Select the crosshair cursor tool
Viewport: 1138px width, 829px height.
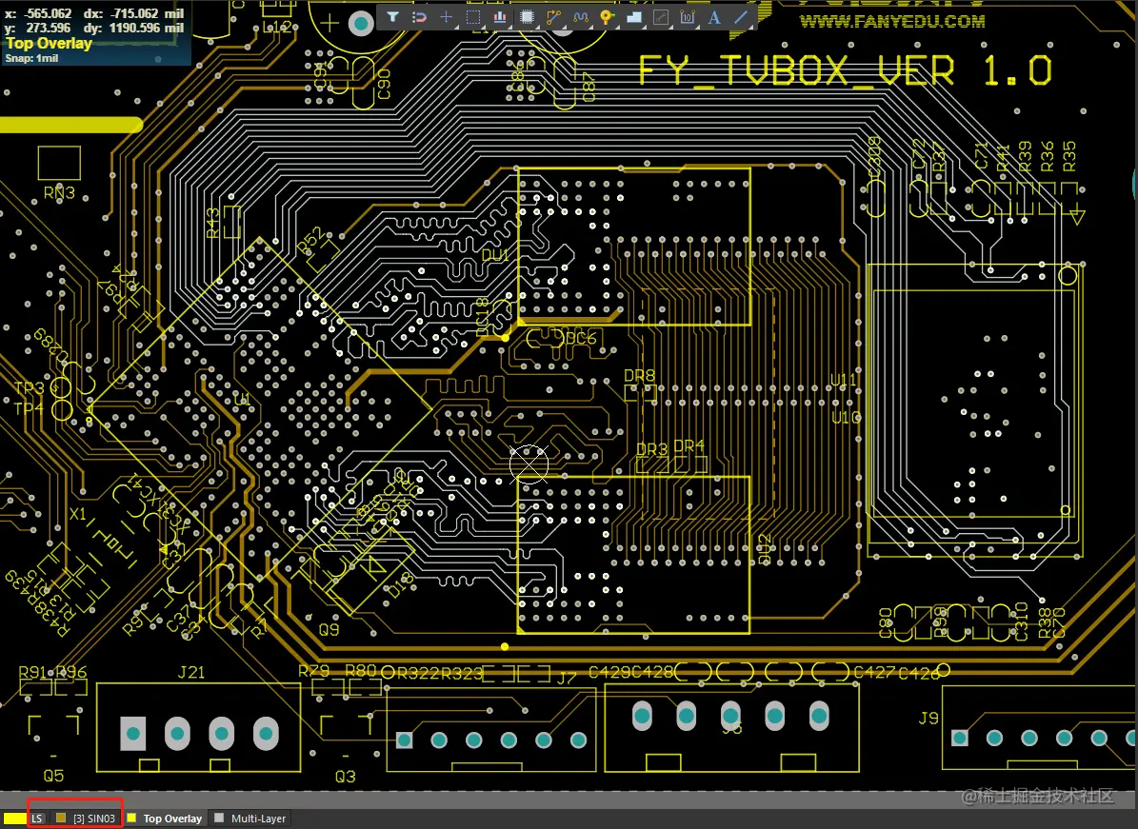pos(446,16)
